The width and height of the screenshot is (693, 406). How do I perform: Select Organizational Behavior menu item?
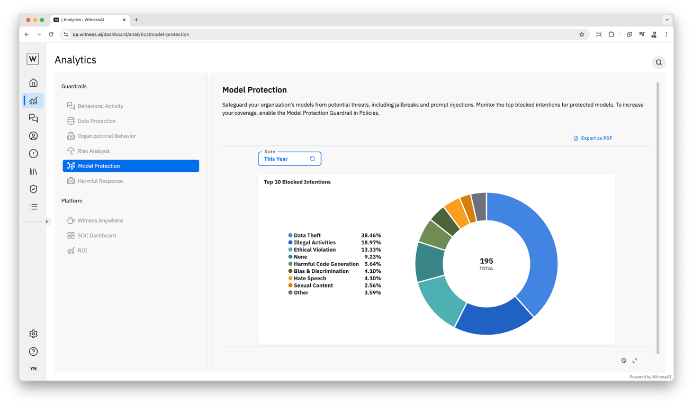tap(131, 136)
